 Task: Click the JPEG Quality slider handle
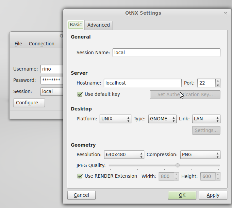coord(178,165)
